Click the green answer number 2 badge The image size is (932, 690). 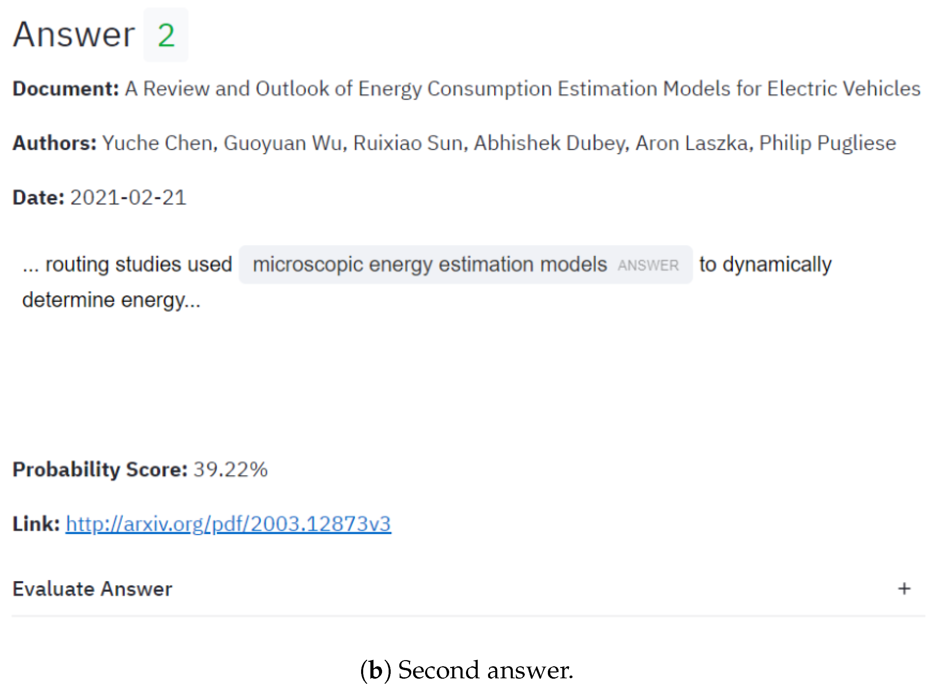tap(166, 35)
